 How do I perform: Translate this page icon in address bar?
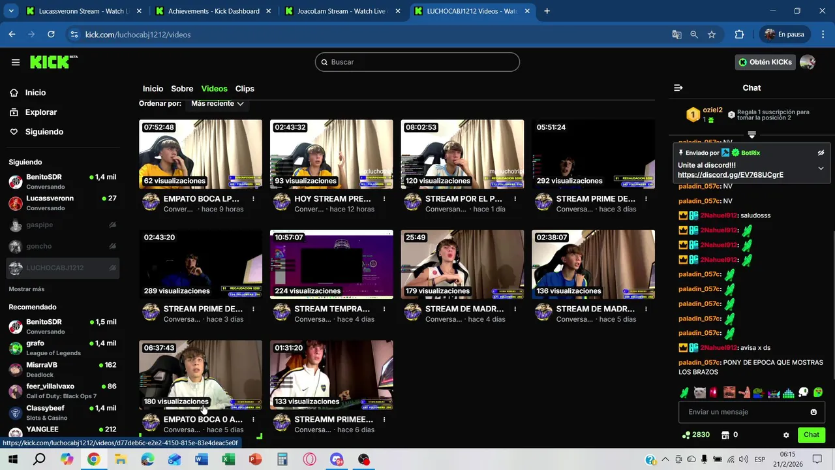pyautogui.click(x=676, y=34)
